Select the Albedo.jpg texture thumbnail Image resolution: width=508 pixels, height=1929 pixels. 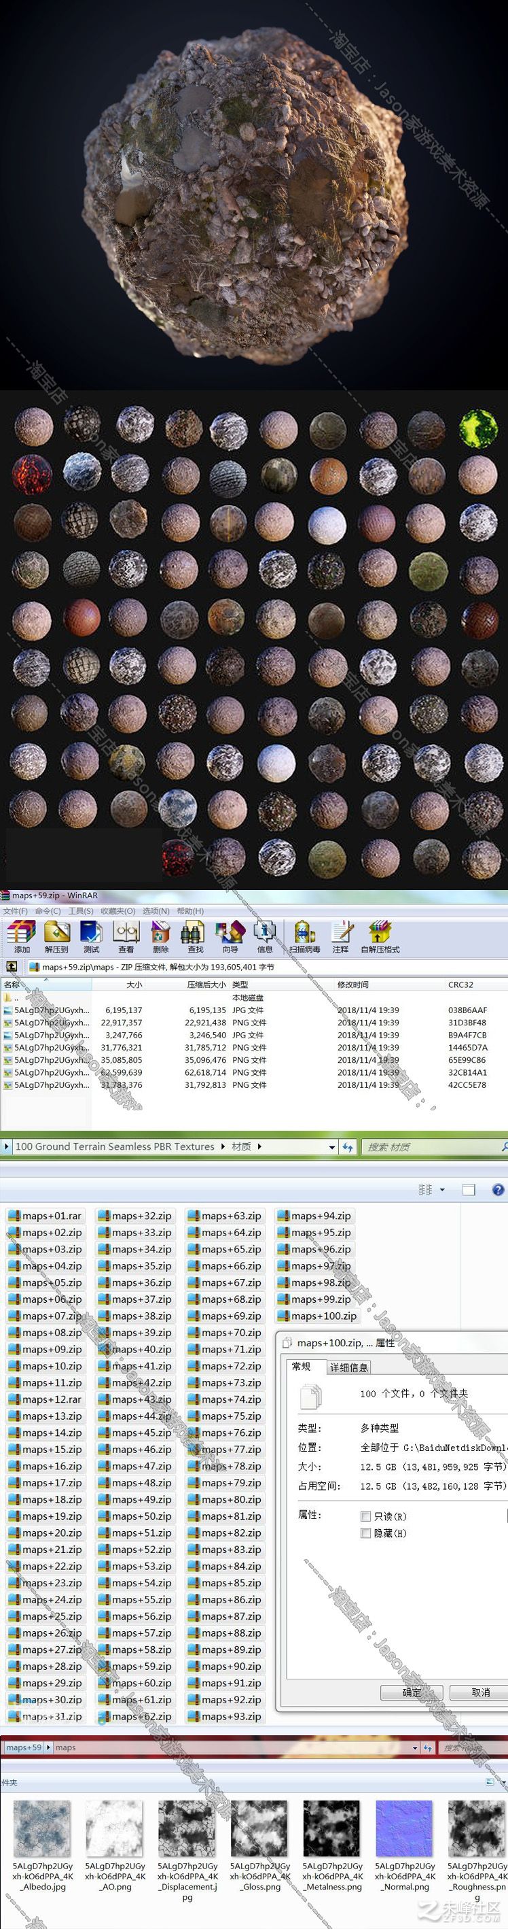(43, 1828)
